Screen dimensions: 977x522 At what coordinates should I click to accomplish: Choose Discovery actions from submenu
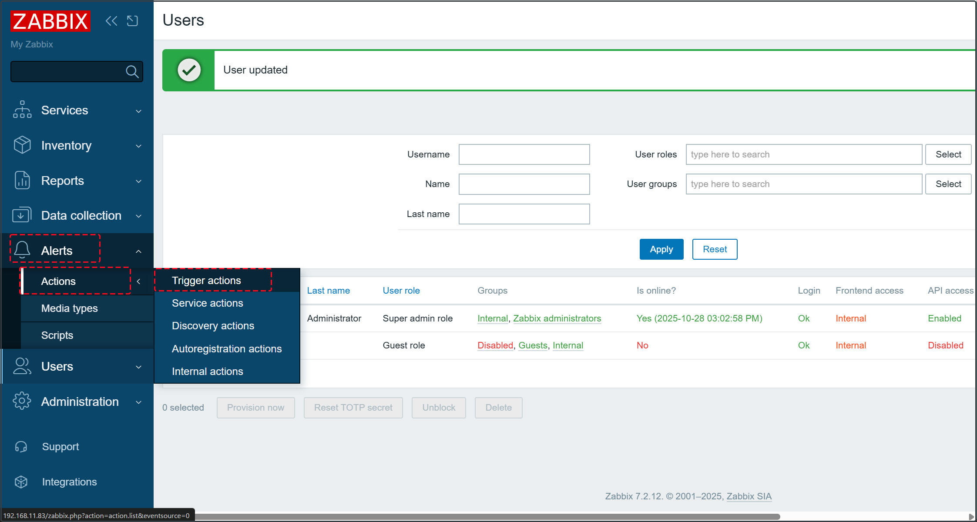pyautogui.click(x=213, y=326)
